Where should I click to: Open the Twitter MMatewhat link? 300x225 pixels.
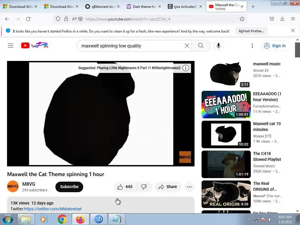53,209
